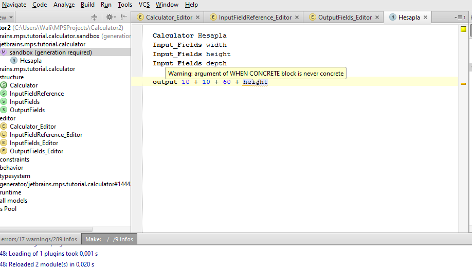Click the warning stripe marker in gutter
This screenshot has height=267, width=472.
pyautogui.click(x=463, y=83)
